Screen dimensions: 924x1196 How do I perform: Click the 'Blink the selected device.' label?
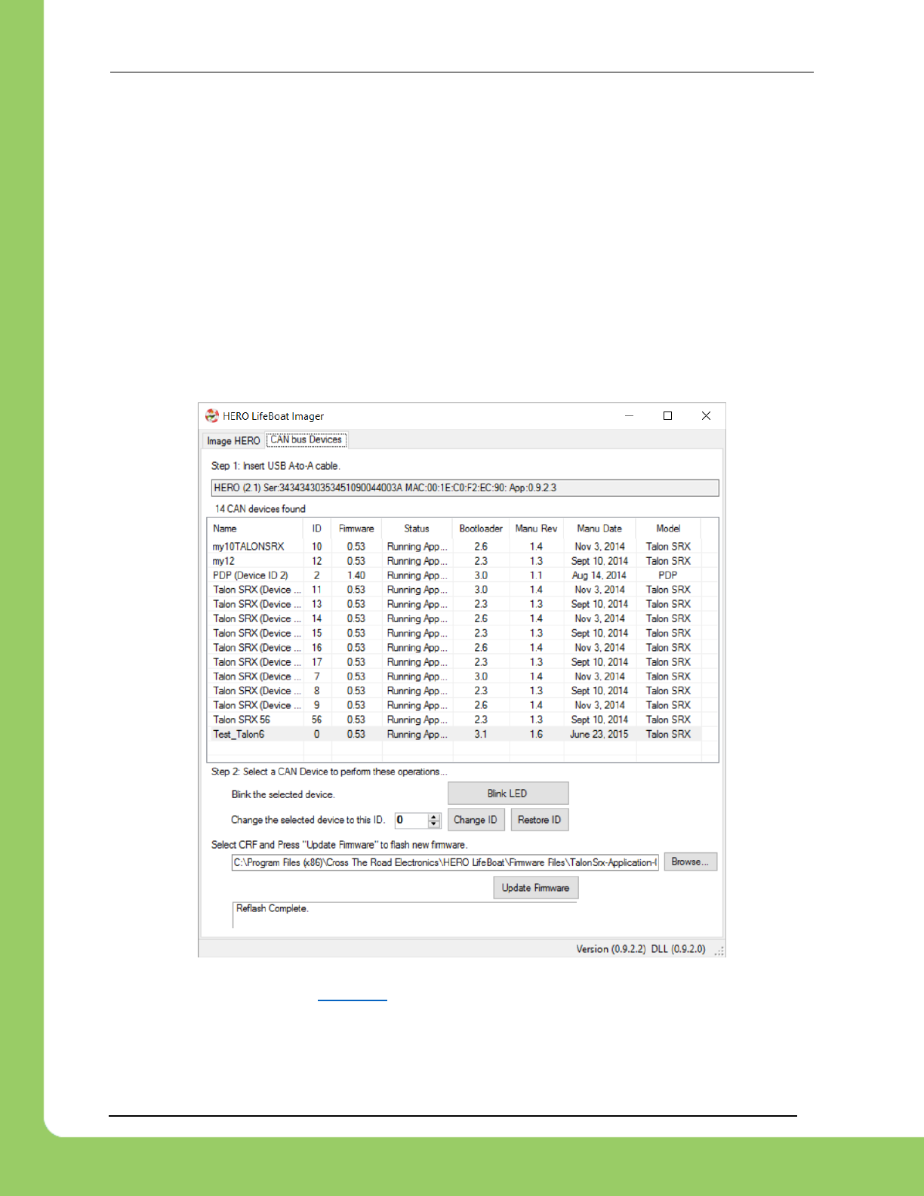[x=283, y=794]
